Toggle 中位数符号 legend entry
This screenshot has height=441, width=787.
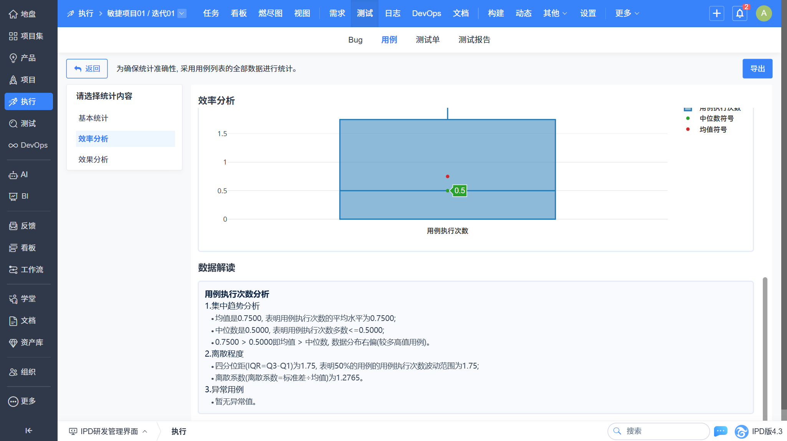click(716, 118)
